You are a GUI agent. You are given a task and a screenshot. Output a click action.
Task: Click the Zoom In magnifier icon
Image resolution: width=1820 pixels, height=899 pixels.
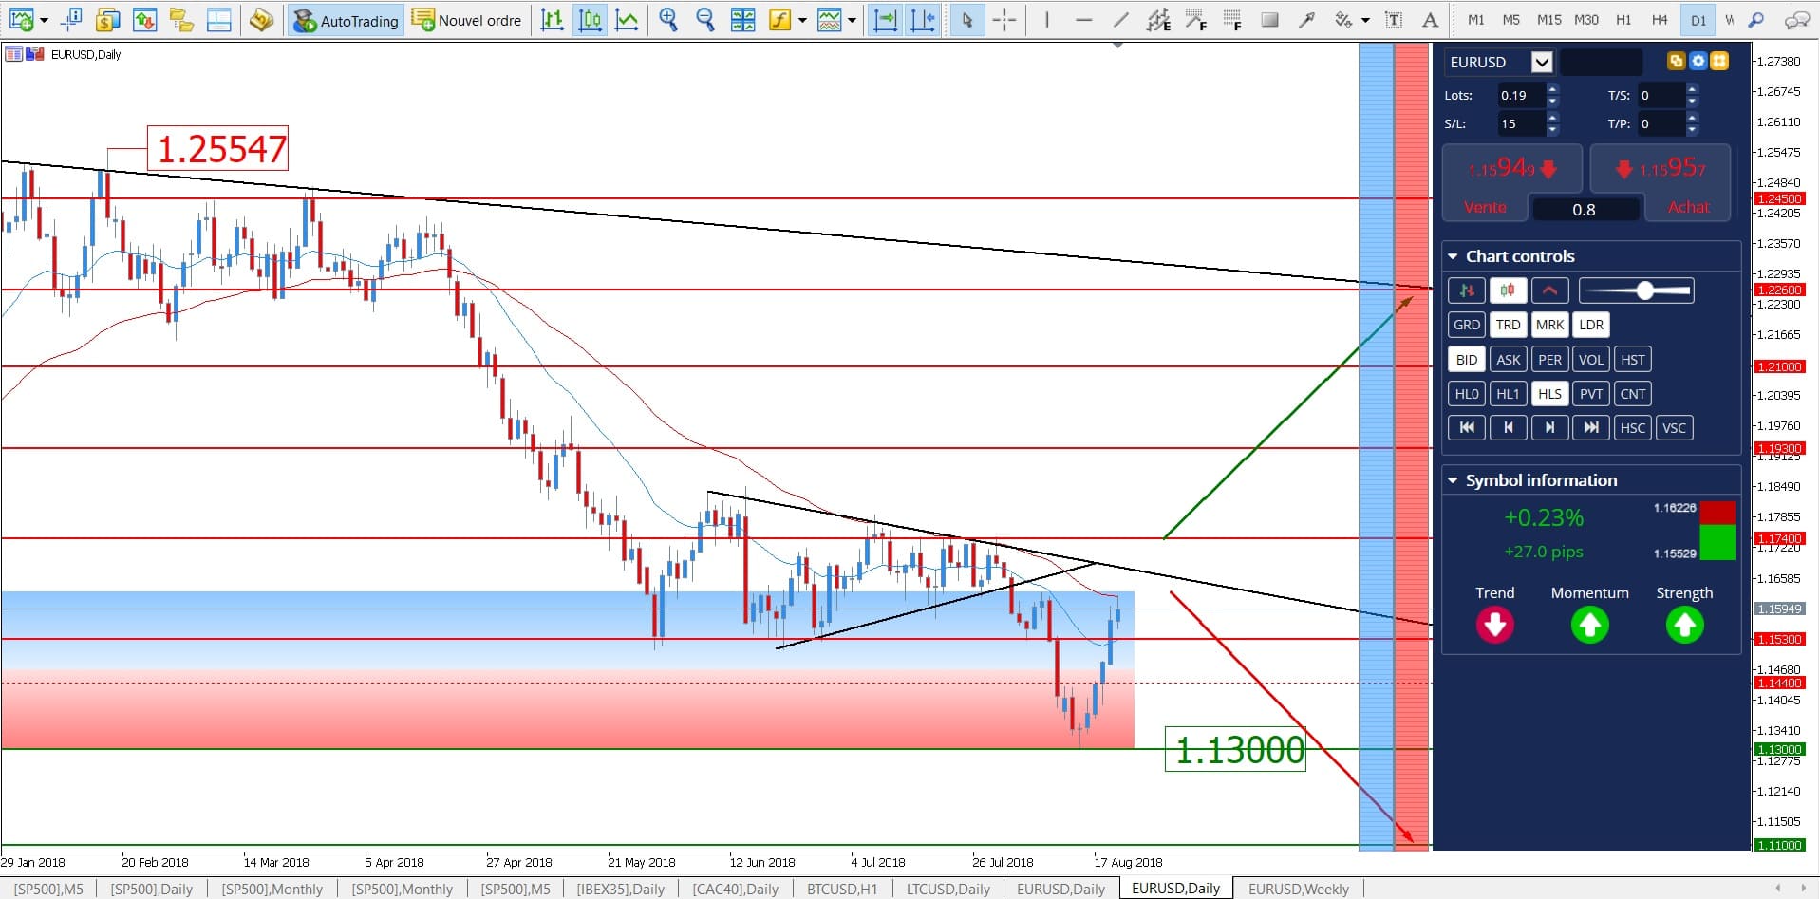click(x=668, y=20)
